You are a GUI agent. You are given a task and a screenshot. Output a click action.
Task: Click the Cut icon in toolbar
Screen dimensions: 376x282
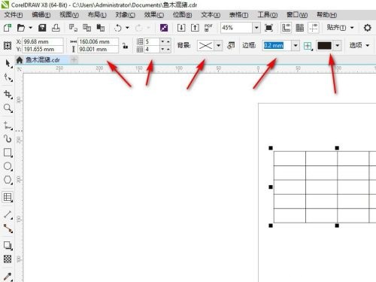73,28
